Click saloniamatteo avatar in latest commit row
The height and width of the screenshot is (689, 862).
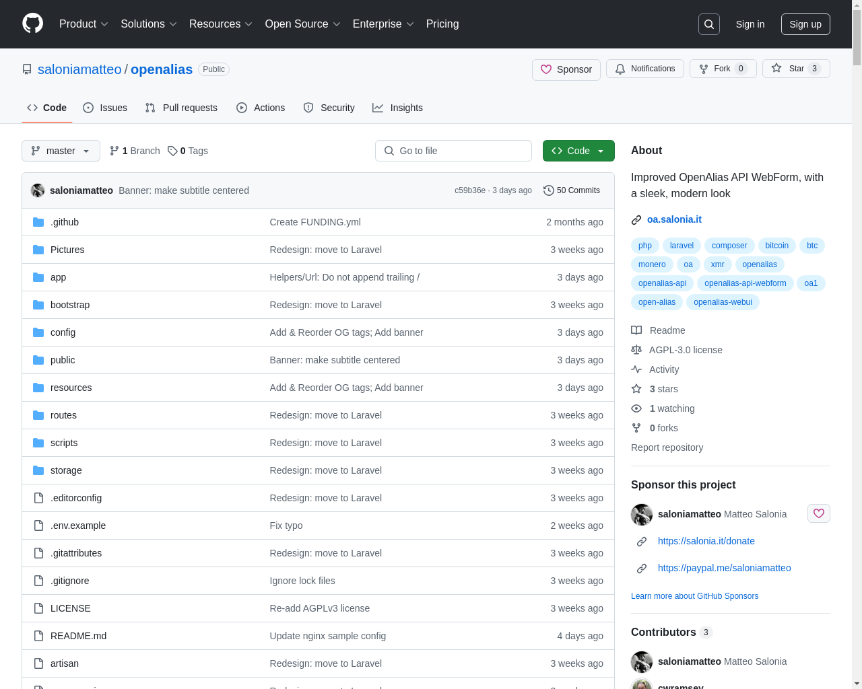[x=38, y=190]
